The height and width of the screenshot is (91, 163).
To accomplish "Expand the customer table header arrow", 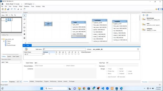I will click(106, 20).
